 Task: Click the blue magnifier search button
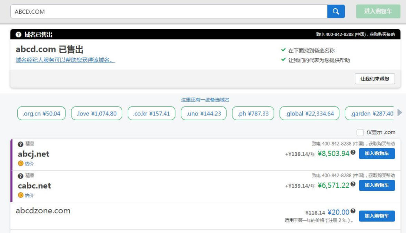pos(336,11)
